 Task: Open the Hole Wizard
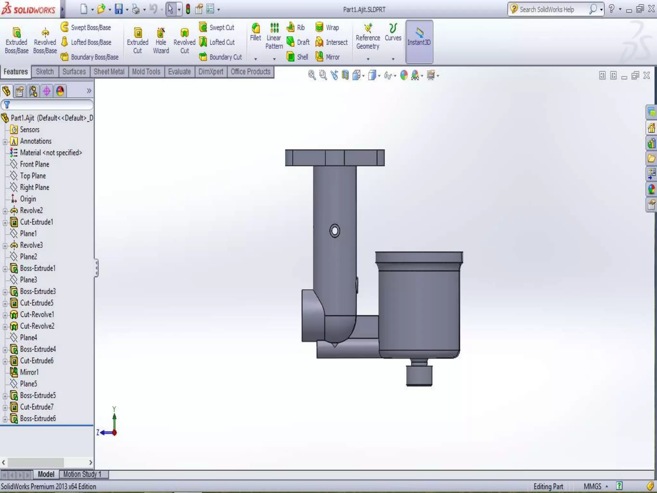[161, 41]
